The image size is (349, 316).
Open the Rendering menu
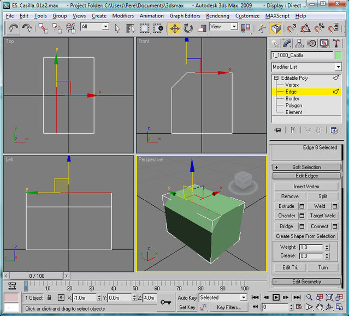(217, 16)
